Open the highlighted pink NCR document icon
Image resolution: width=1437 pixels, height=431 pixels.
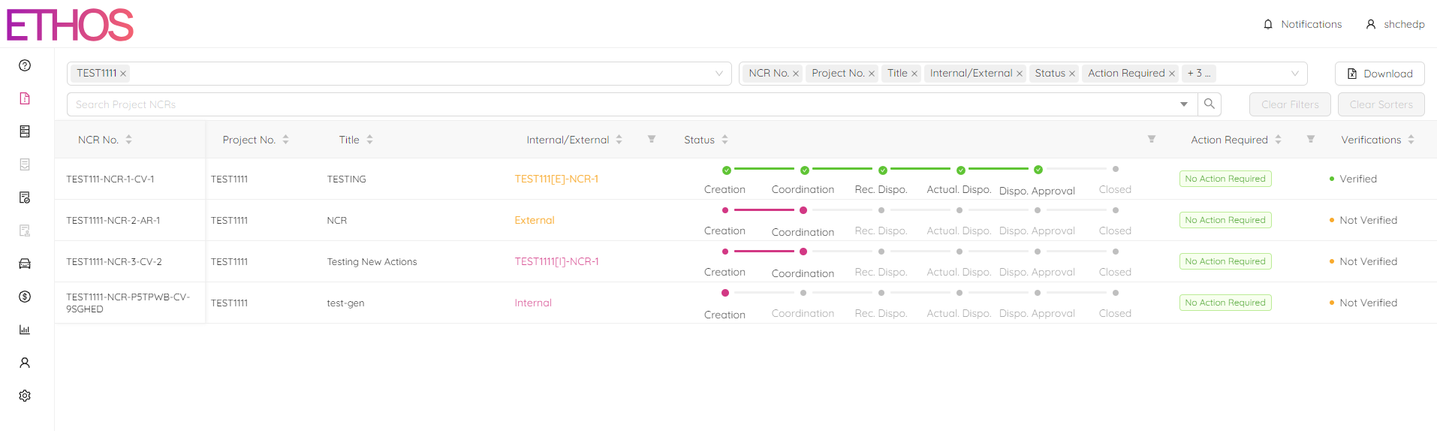tap(25, 98)
